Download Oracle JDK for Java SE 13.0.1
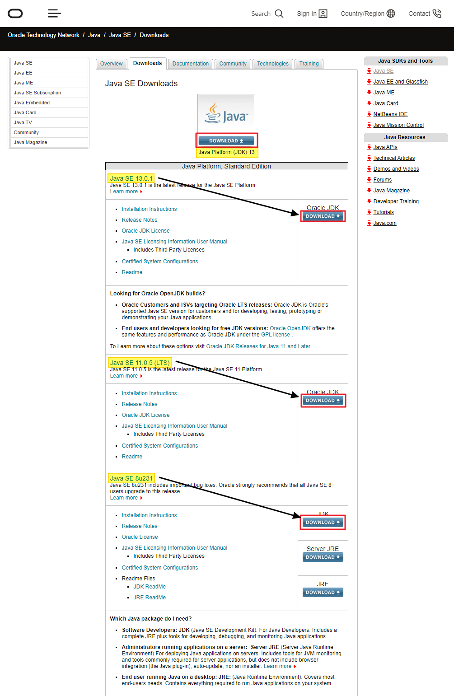The height and width of the screenshot is (696, 454). pos(323,216)
